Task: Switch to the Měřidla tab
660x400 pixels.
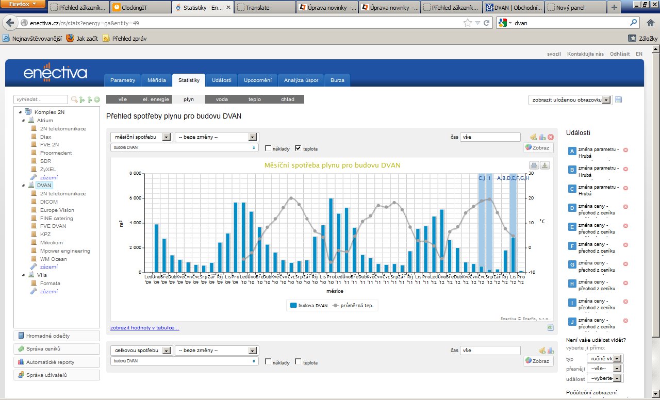Action: pyautogui.click(x=156, y=80)
